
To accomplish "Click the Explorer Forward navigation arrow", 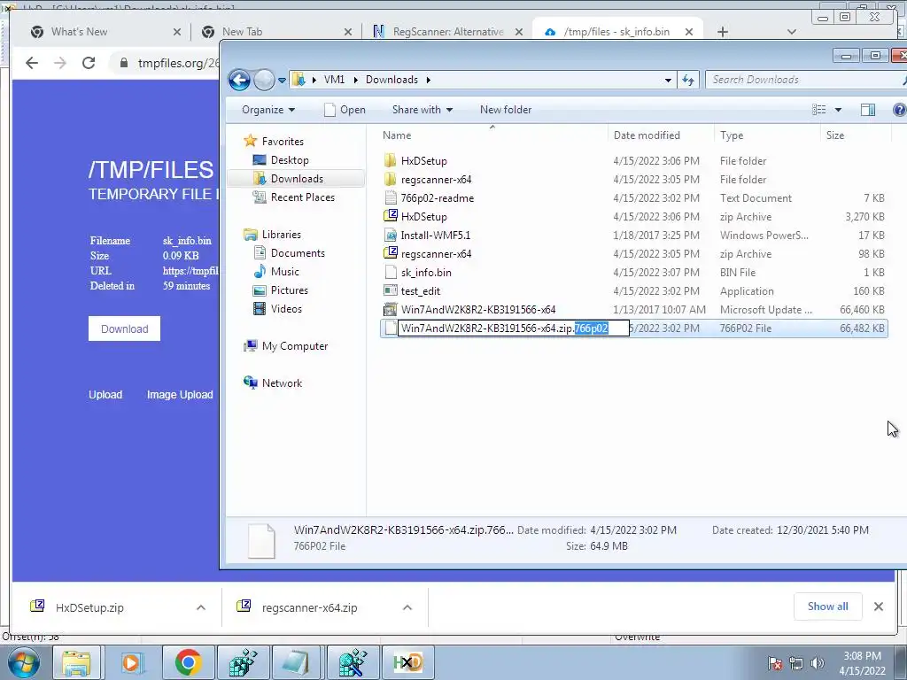I will (264, 80).
